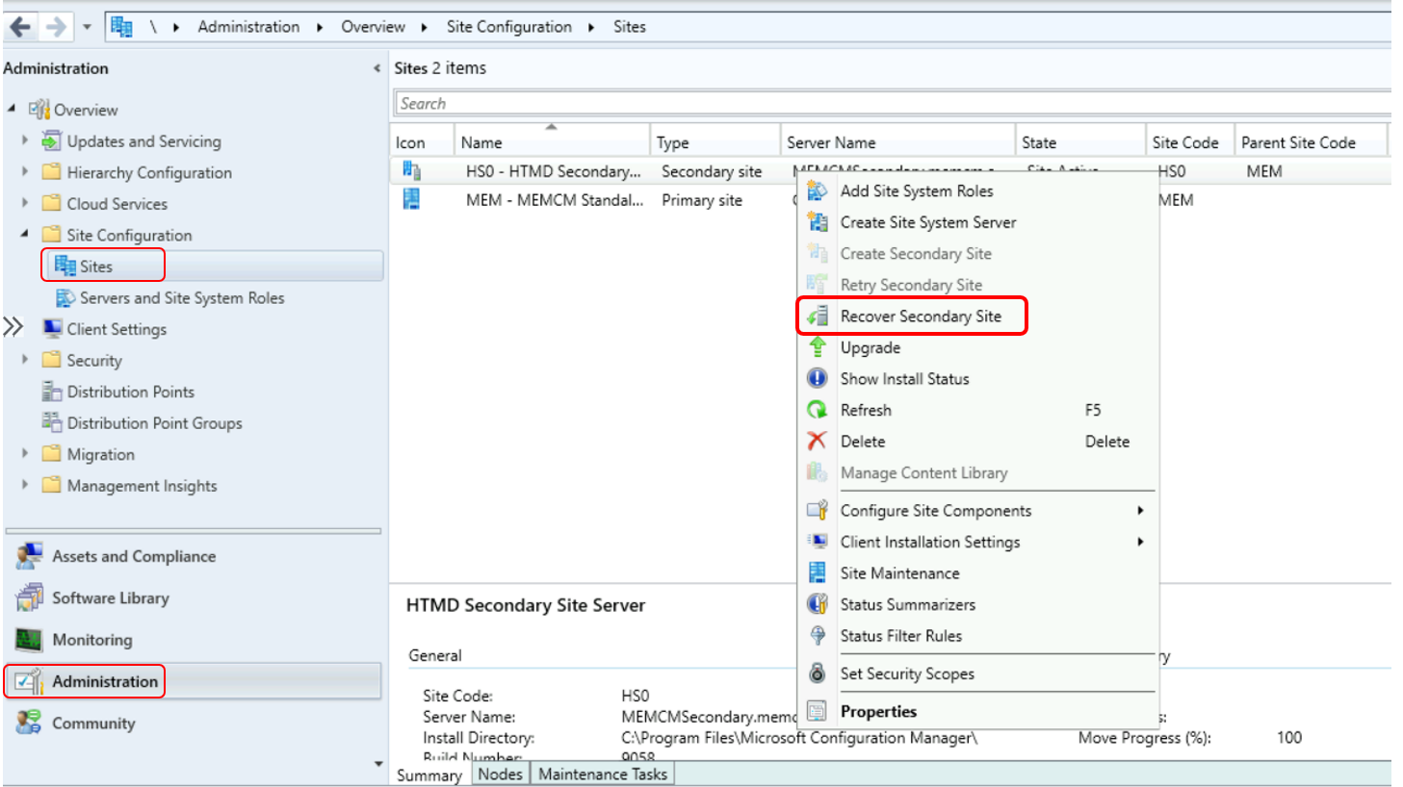Select the Refresh icon in the context menu
The width and height of the screenshot is (1403, 787).
coord(818,410)
